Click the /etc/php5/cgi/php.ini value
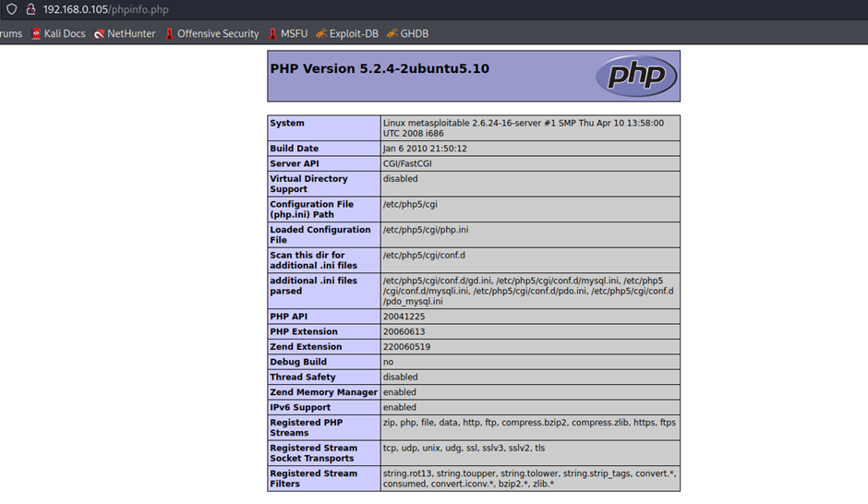This screenshot has height=504, width=868. (426, 230)
